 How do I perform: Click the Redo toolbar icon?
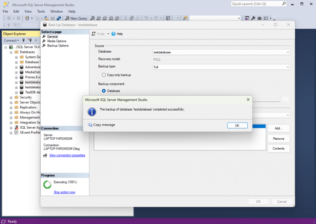click(x=156, y=18)
